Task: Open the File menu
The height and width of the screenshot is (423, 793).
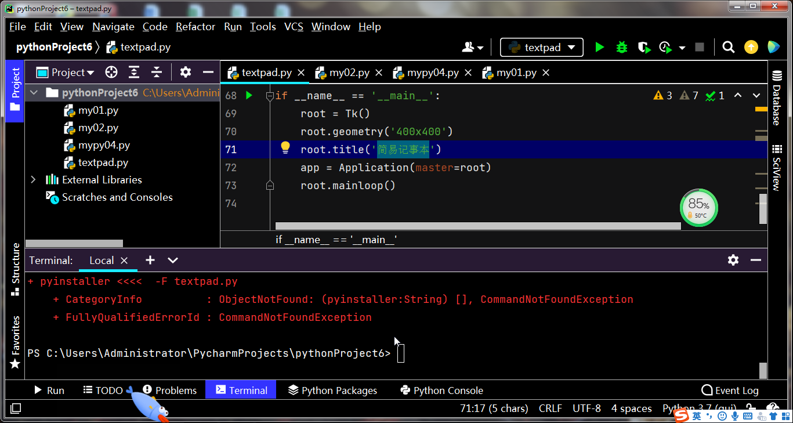Action: pyautogui.click(x=17, y=27)
